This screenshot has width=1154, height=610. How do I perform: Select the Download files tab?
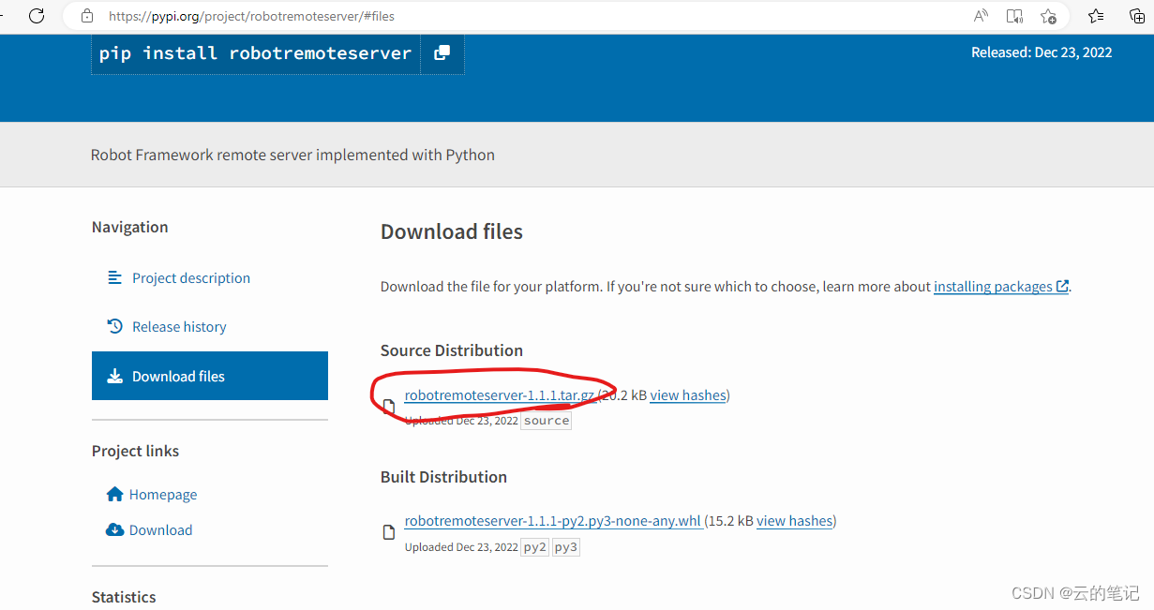pyautogui.click(x=210, y=376)
